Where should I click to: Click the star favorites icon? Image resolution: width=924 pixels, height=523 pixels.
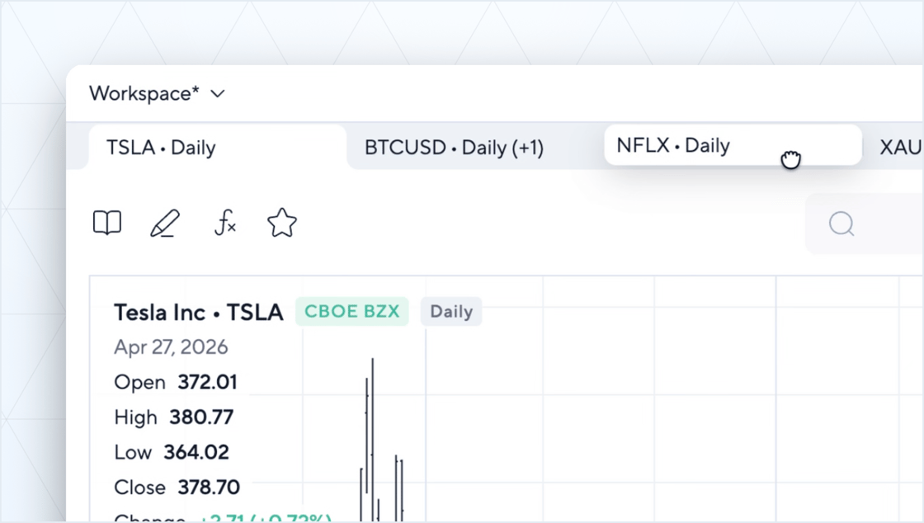click(x=282, y=224)
